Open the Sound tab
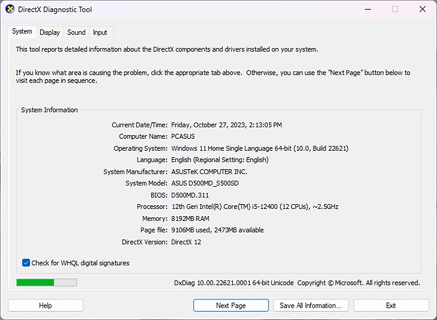437x320 pixels. tap(76, 32)
